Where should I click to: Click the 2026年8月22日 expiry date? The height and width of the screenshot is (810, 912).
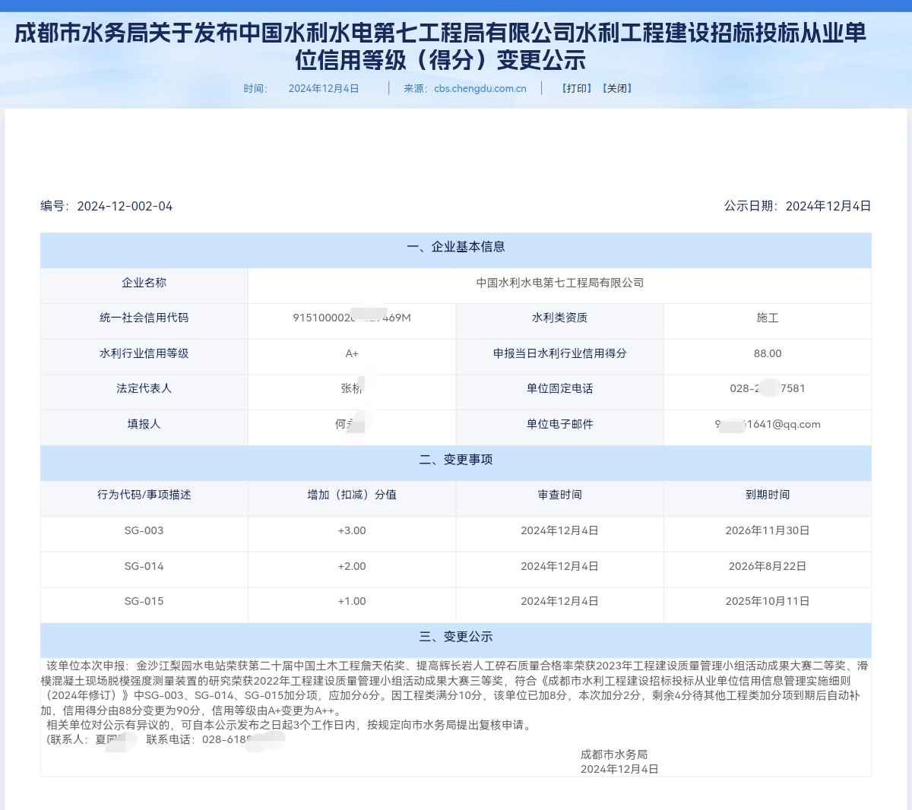pos(768,566)
